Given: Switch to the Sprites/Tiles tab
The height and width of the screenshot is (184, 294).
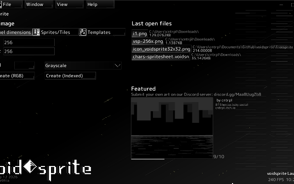Looking at the screenshot, I should coord(56,32).
